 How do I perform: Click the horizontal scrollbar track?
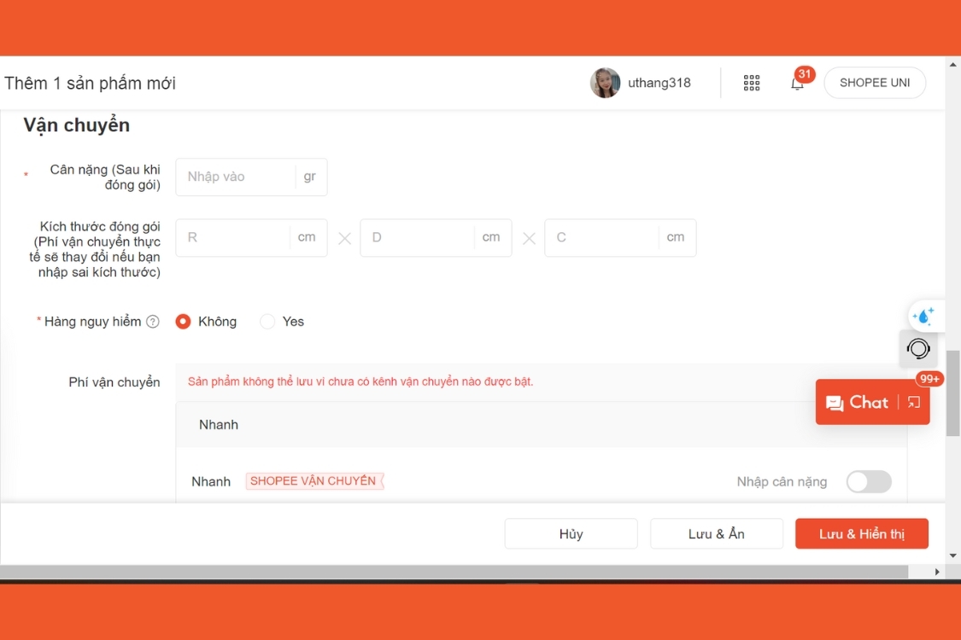[x=454, y=572]
